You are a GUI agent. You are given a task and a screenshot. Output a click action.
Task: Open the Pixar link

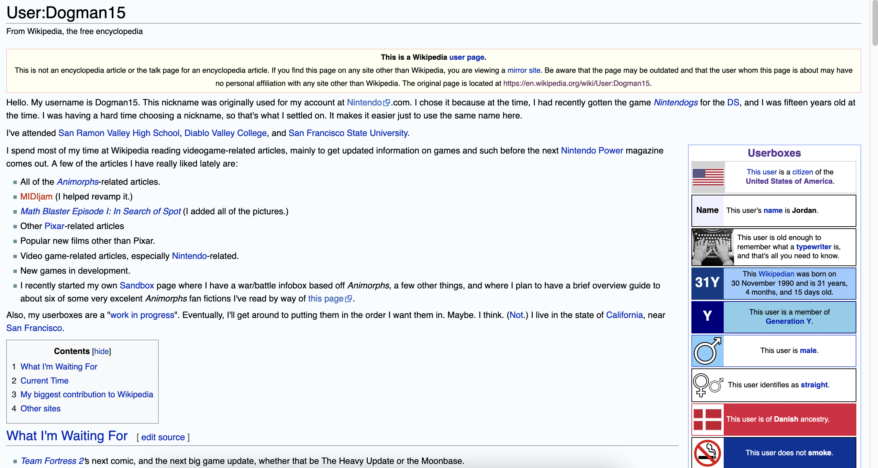[x=54, y=226]
